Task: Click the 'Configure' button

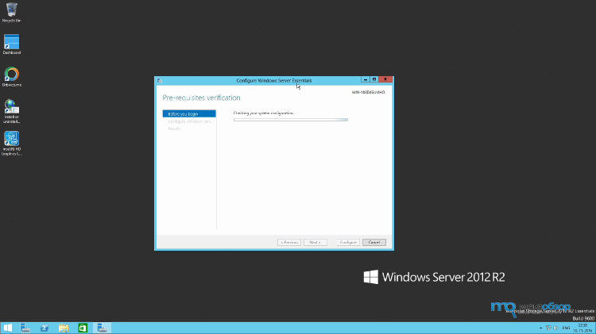Action: (x=348, y=242)
